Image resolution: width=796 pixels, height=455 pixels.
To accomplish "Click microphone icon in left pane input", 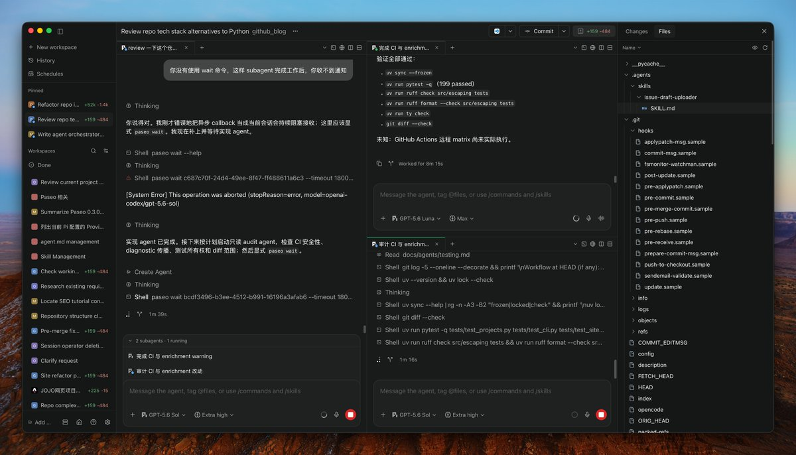I will pos(337,415).
